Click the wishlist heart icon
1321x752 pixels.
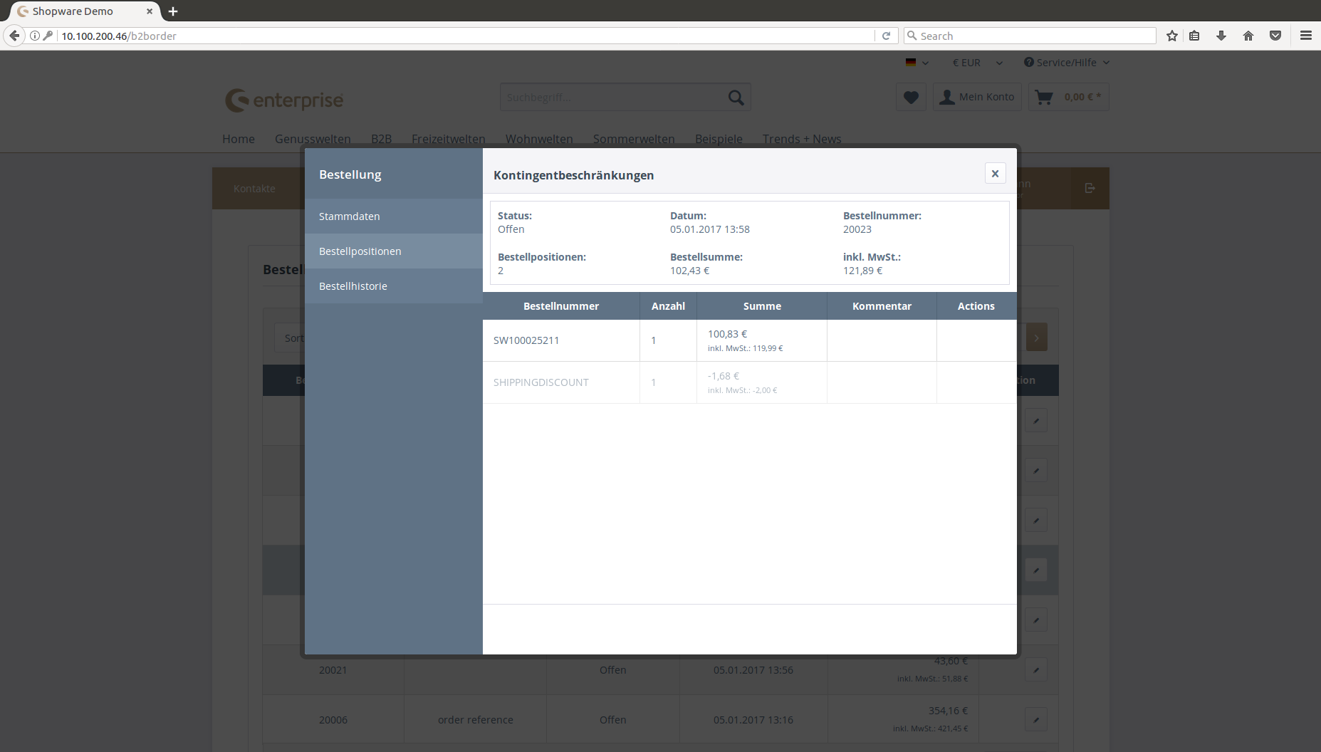click(911, 98)
